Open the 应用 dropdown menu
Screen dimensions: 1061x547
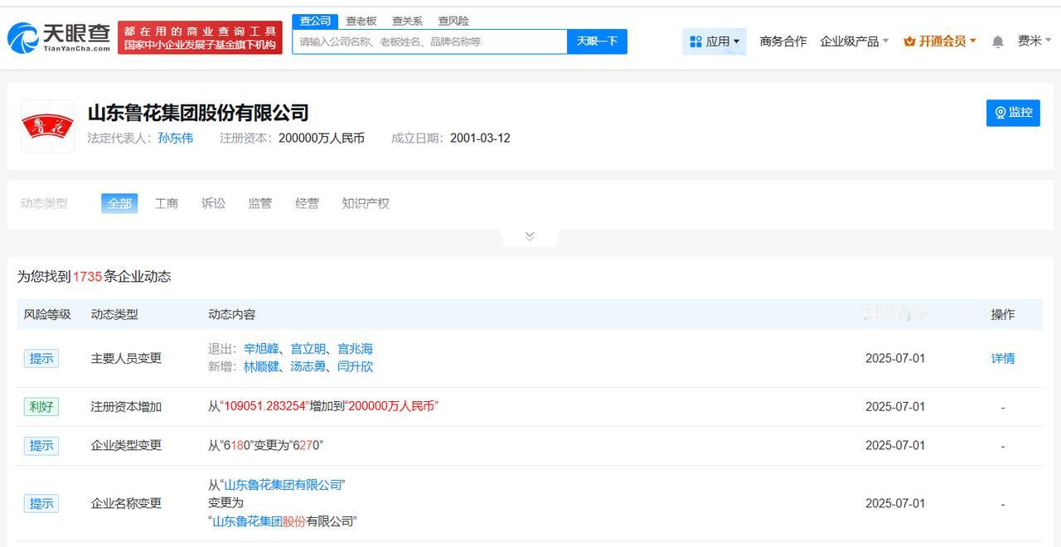tap(715, 41)
